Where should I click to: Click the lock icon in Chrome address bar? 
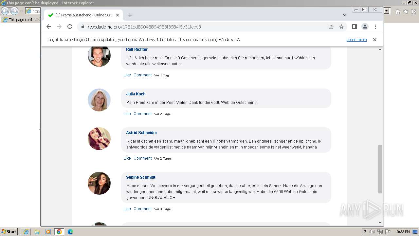(82, 27)
